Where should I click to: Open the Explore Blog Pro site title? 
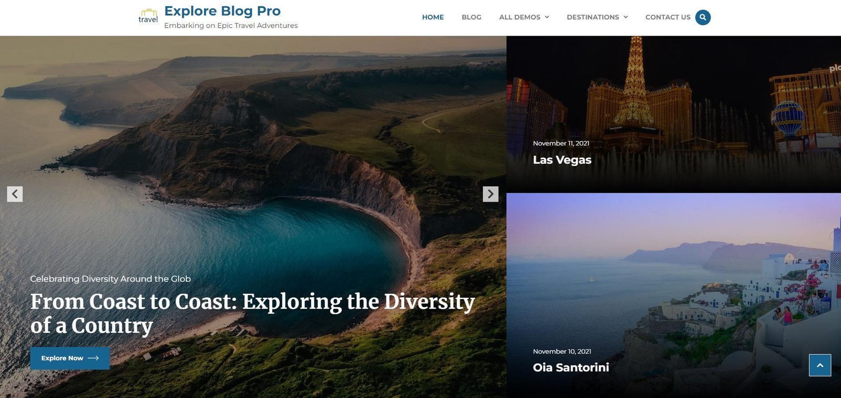click(222, 11)
